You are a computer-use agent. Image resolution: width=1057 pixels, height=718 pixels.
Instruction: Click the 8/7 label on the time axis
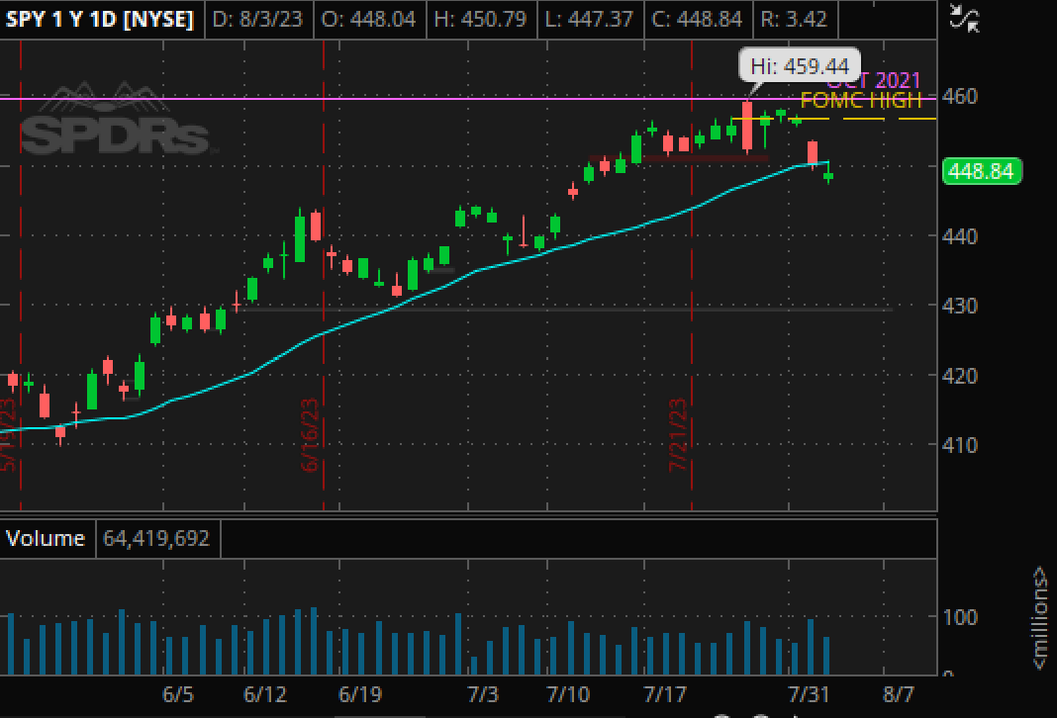[898, 693]
